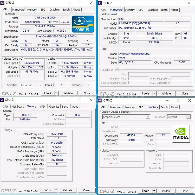Viewport: 195px width, 195px height.
Task: Click the Tools button in Graphics window
Action: click(145, 191)
